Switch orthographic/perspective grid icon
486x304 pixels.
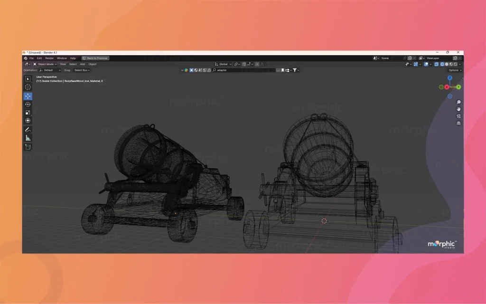(x=459, y=123)
